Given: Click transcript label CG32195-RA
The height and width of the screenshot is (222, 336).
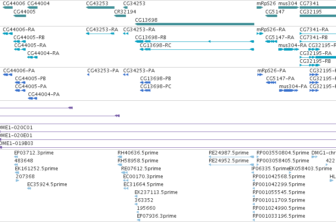Looking at the screenshot, I should click(x=315, y=53).
